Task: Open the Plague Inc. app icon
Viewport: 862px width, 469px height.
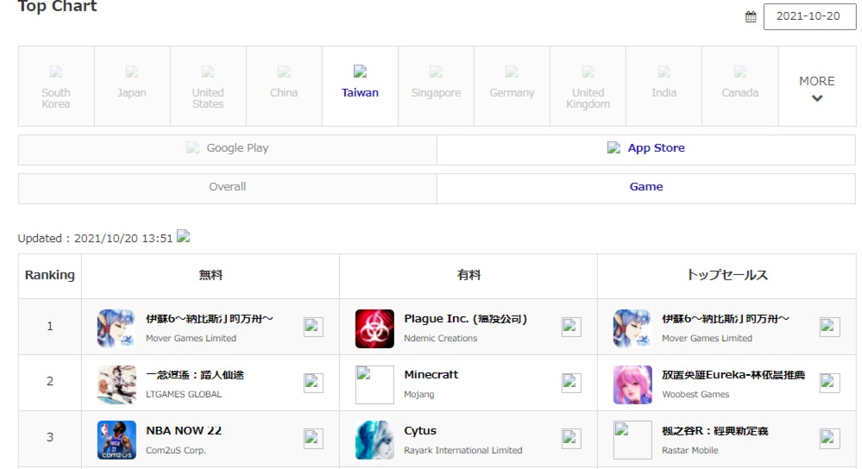Action: click(x=374, y=328)
